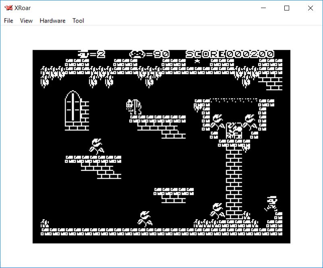
Task: Maximize the XRoar window
Action: click(x=287, y=8)
